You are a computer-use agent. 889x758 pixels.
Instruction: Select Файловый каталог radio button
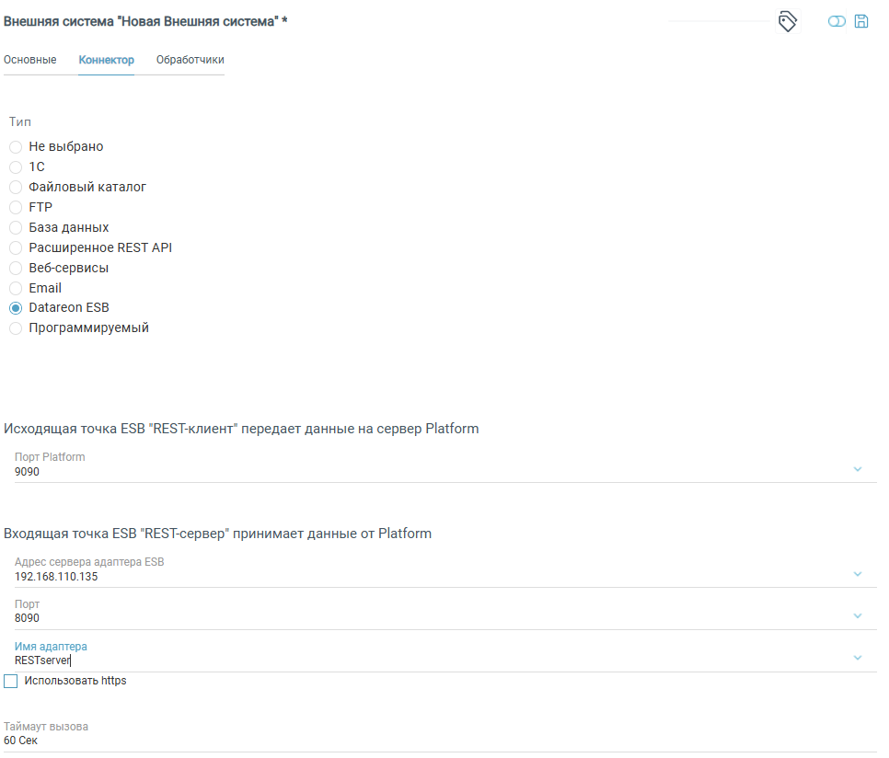click(x=16, y=188)
